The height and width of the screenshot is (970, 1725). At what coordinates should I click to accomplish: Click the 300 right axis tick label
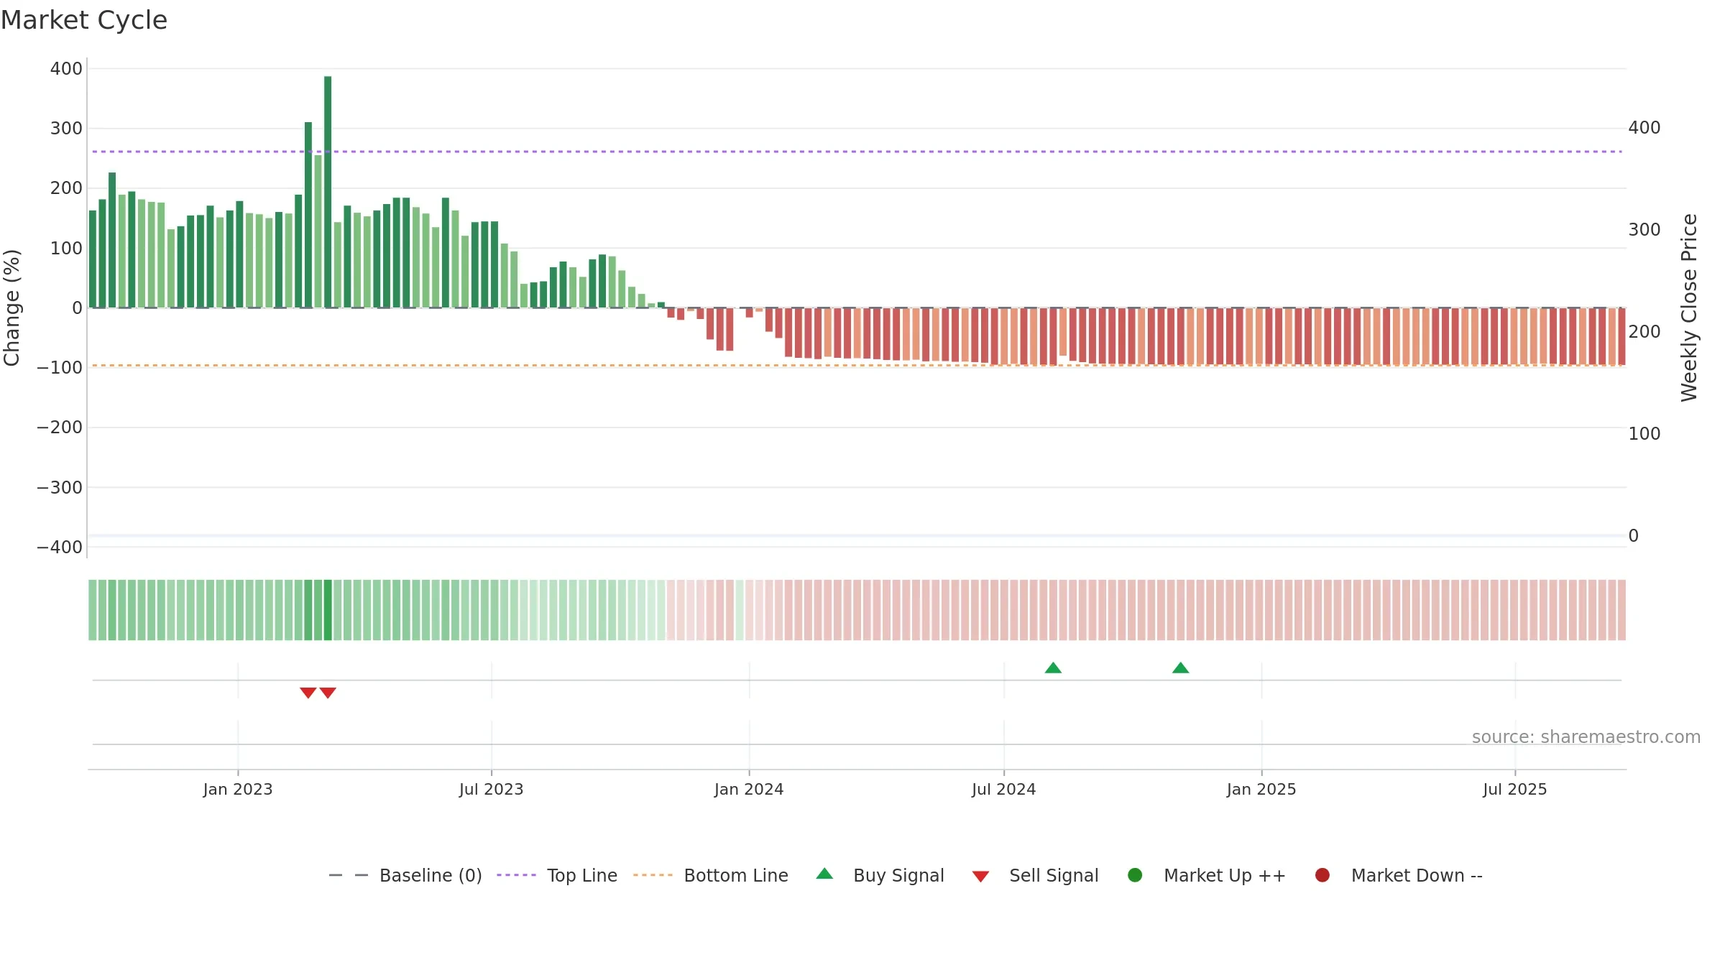pos(1644,230)
